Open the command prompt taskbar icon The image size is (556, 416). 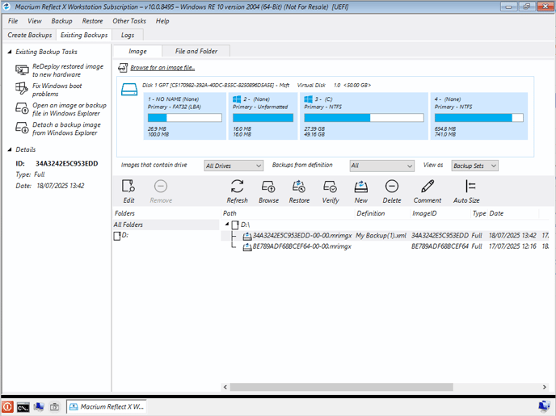[23, 407]
